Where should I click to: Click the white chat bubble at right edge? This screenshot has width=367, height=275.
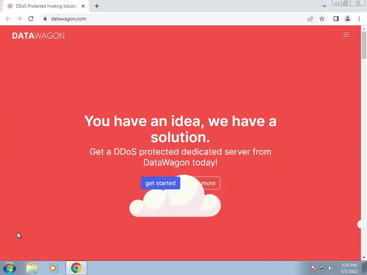[x=359, y=225]
